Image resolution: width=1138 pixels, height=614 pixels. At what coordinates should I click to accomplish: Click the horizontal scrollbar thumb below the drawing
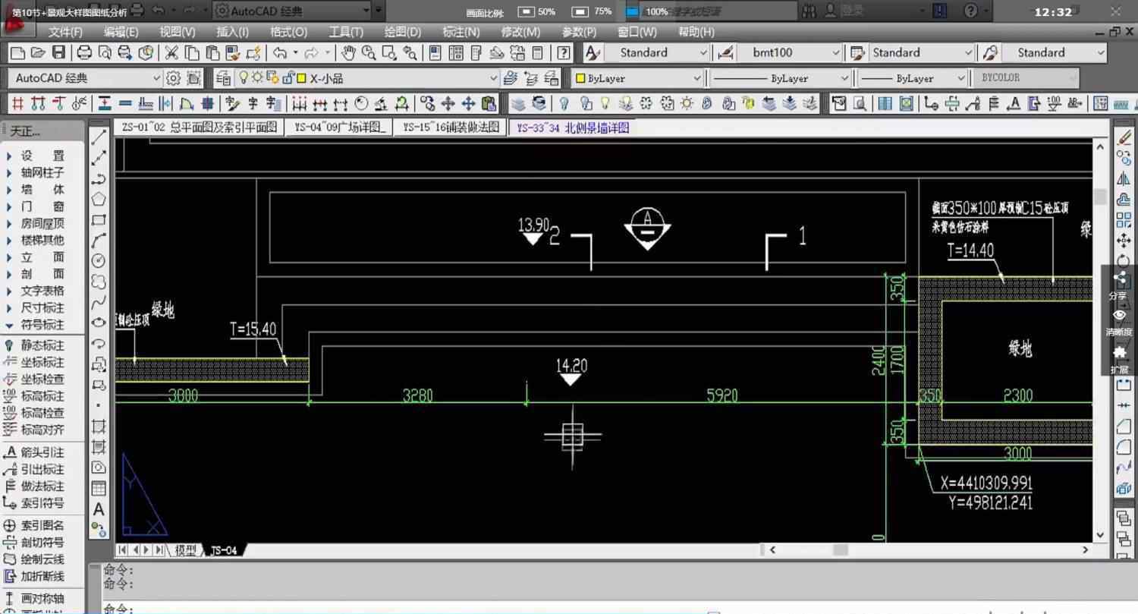[x=839, y=550]
